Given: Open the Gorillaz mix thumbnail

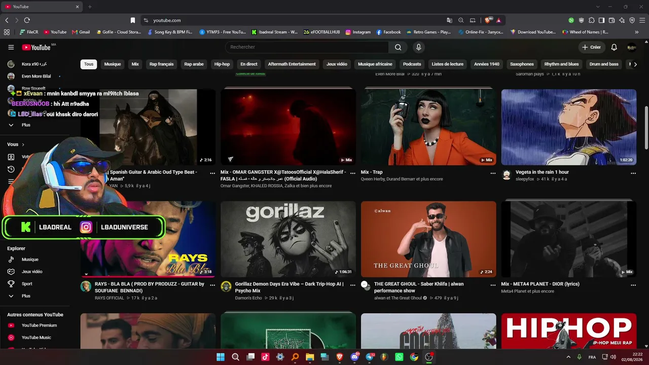Looking at the screenshot, I should (288, 239).
